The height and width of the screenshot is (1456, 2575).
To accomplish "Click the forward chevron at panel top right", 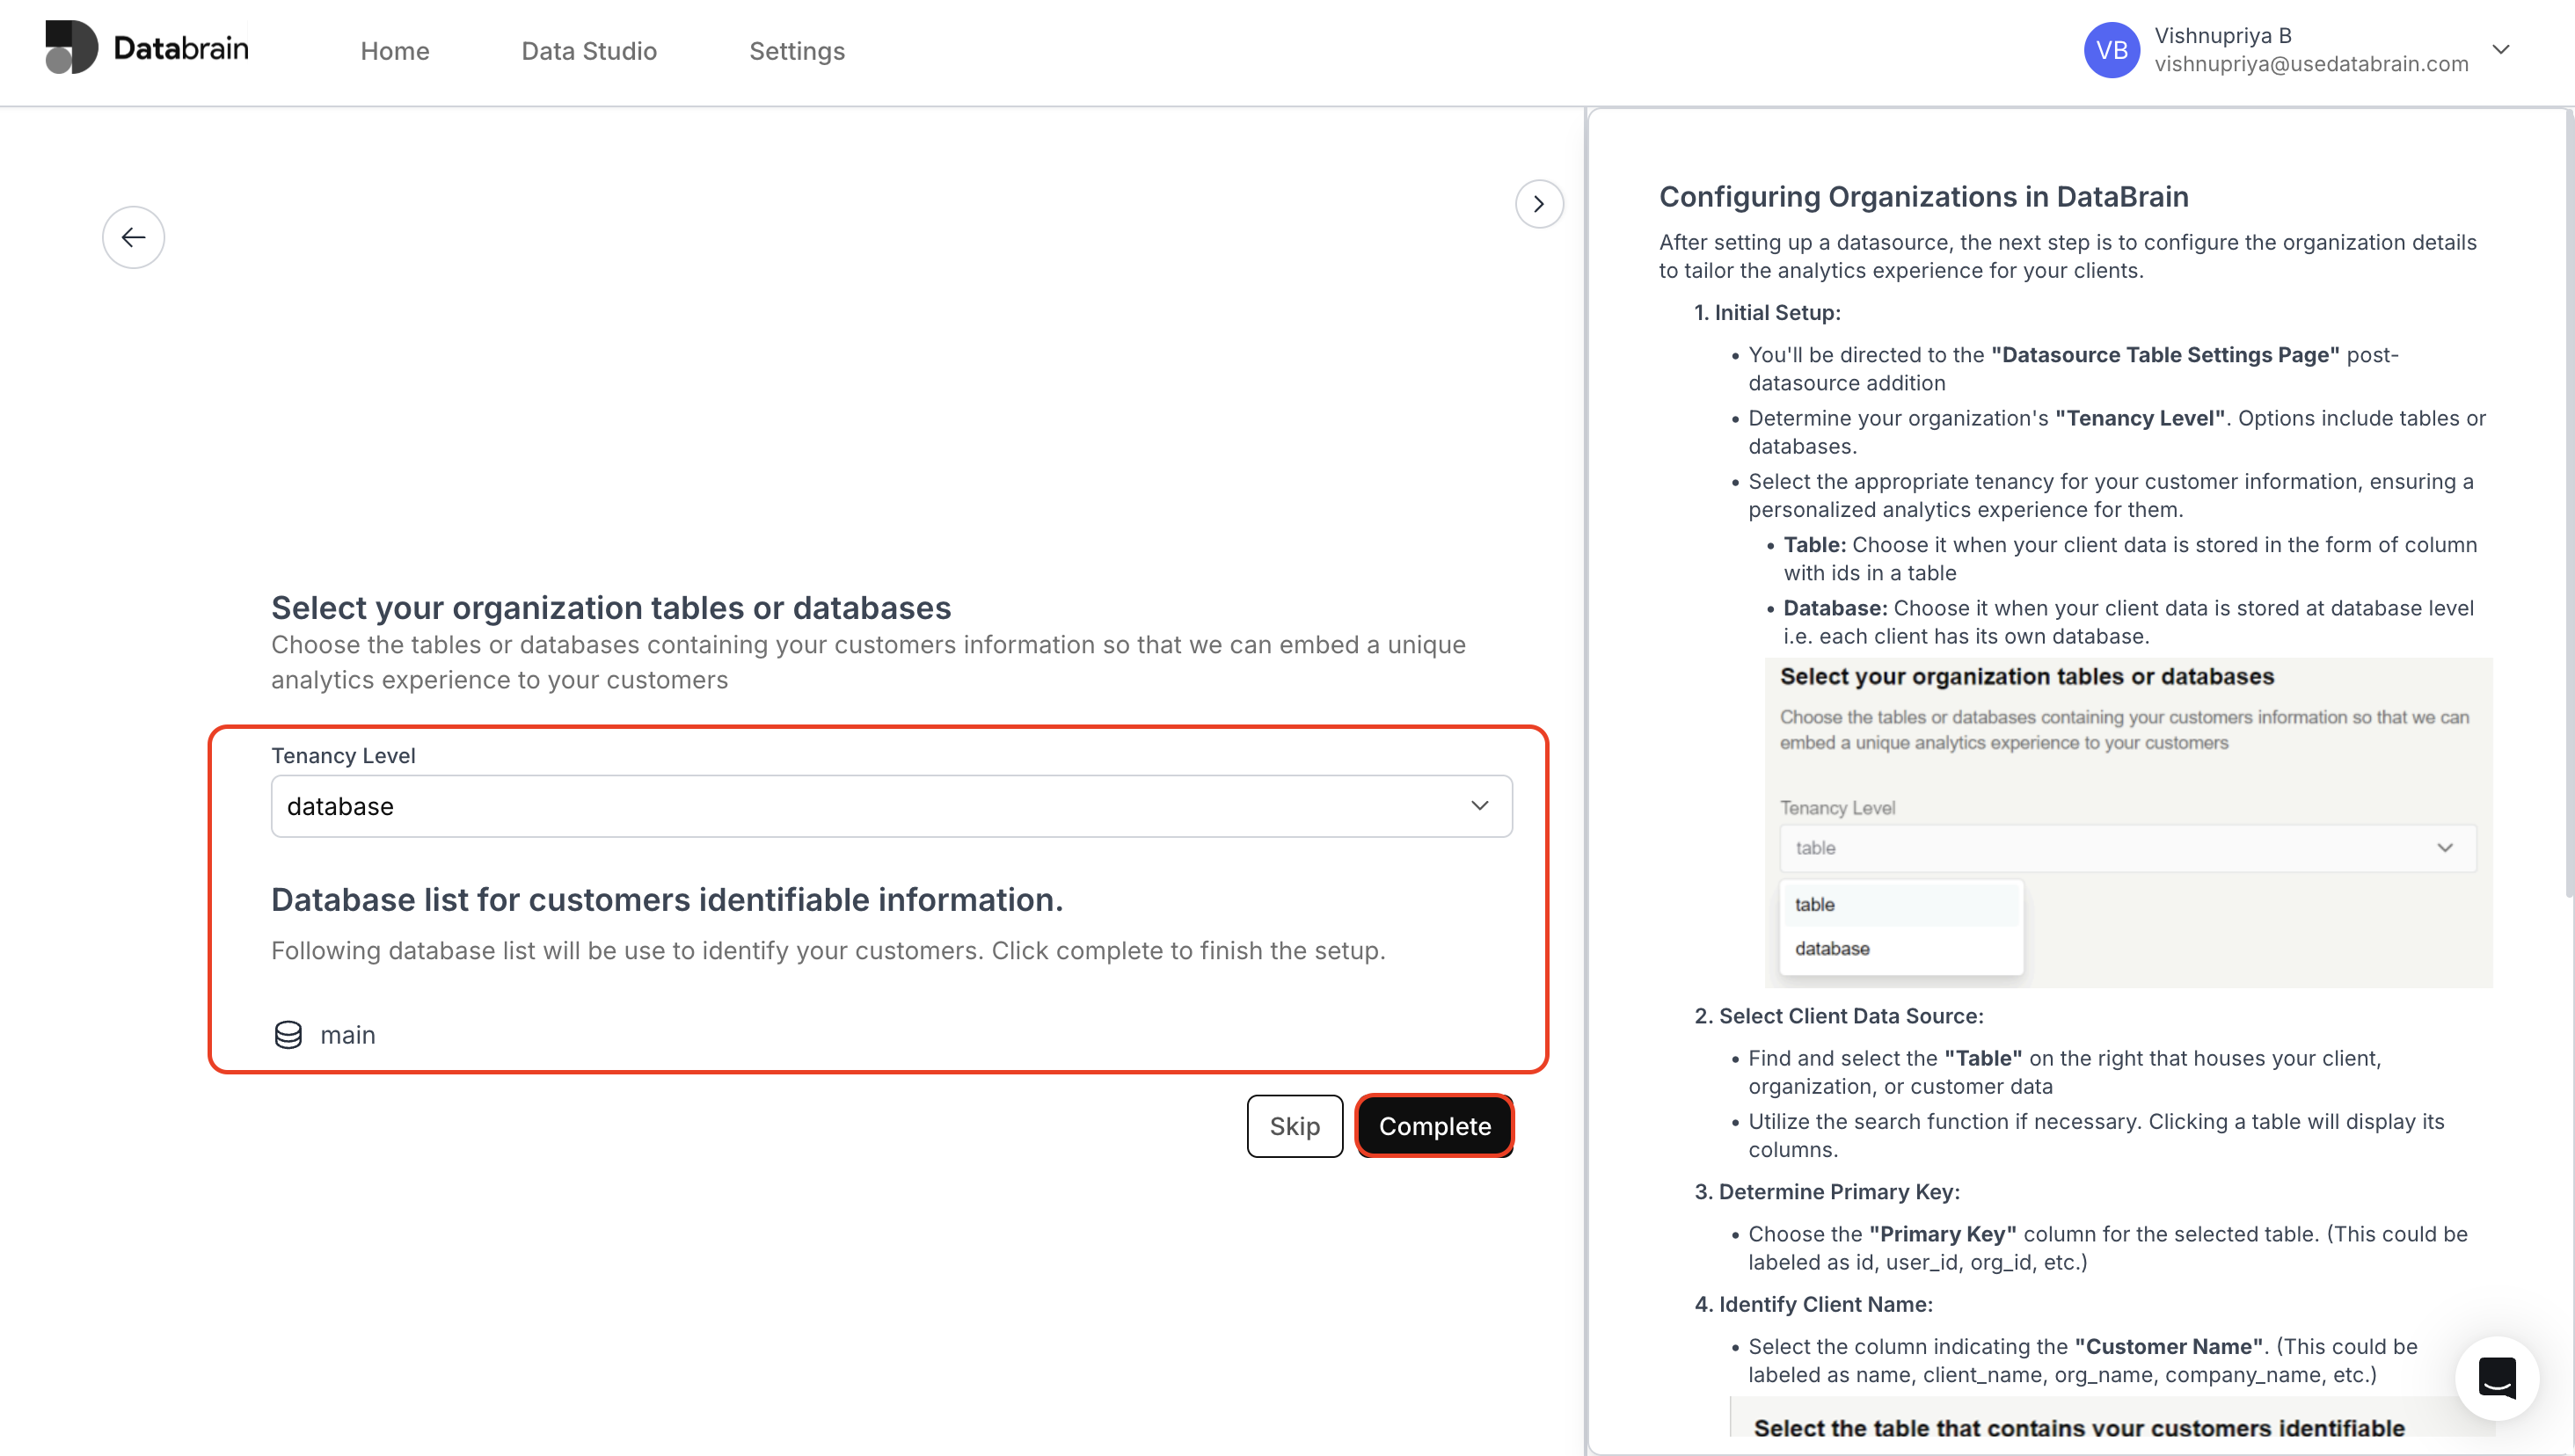I will [1538, 204].
